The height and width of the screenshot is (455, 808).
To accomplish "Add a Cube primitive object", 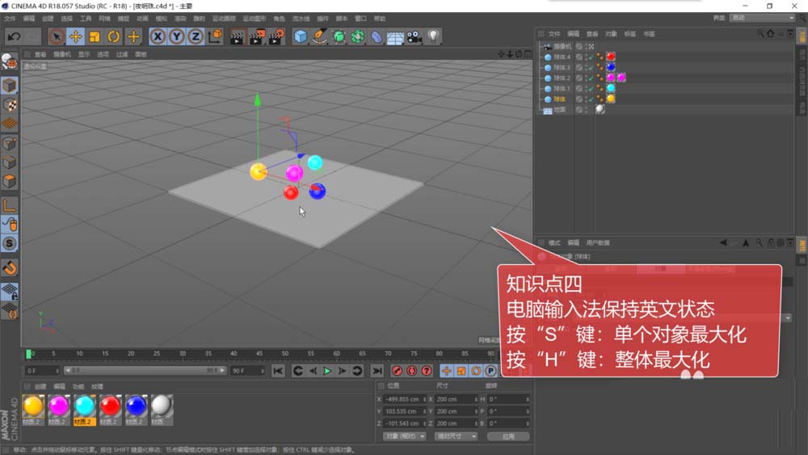I will (301, 36).
